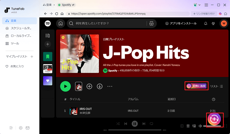Reload the page in the embedded browser
The image size is (230, 134).
coord(57,13)
